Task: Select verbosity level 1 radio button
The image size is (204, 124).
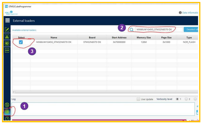Action: [x=177, y=99]
